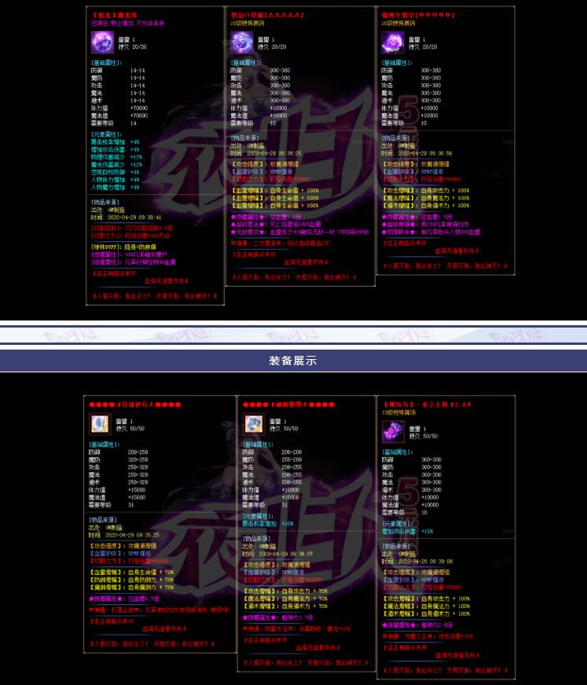The width and height of the screenshot is (587, 685).
Task: Click the purple gem icon in bottom-right card
Action: (392, 431)
